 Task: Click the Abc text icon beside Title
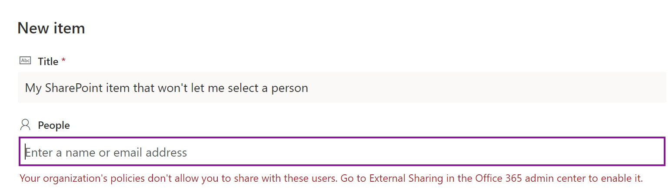[x=25, y=61]
